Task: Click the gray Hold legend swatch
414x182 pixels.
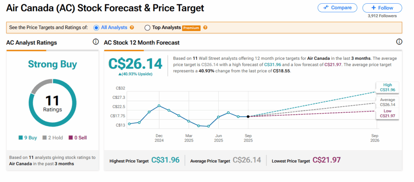Action: pos(44,138)
